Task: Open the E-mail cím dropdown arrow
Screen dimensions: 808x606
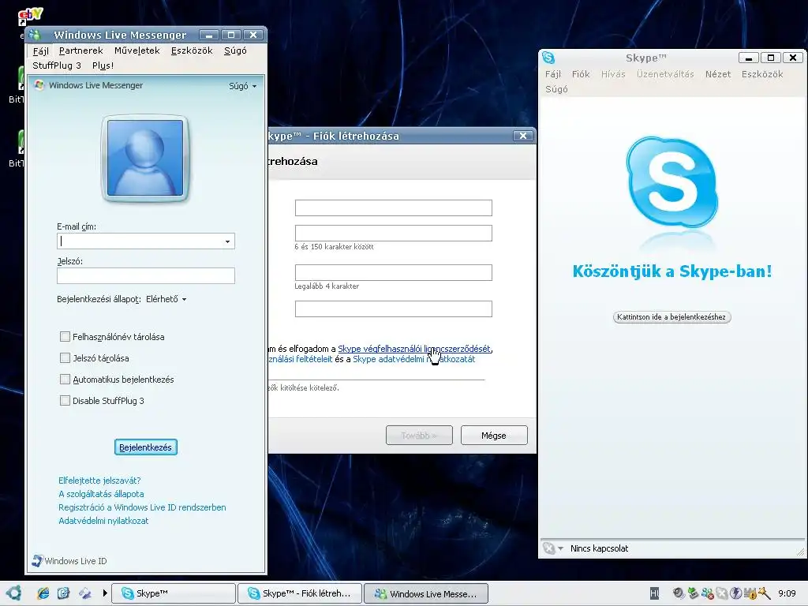Action: pyautogui.click(x=228, y=241)
